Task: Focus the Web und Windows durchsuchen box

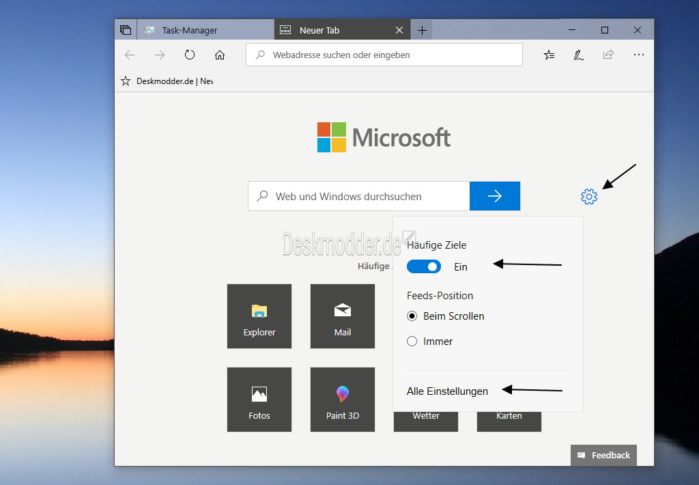Action: tap(359, 196)
